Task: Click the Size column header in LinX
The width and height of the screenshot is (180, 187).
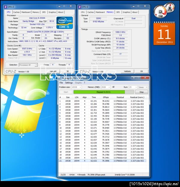Action: pyautogui.click(x=68, y=97)
